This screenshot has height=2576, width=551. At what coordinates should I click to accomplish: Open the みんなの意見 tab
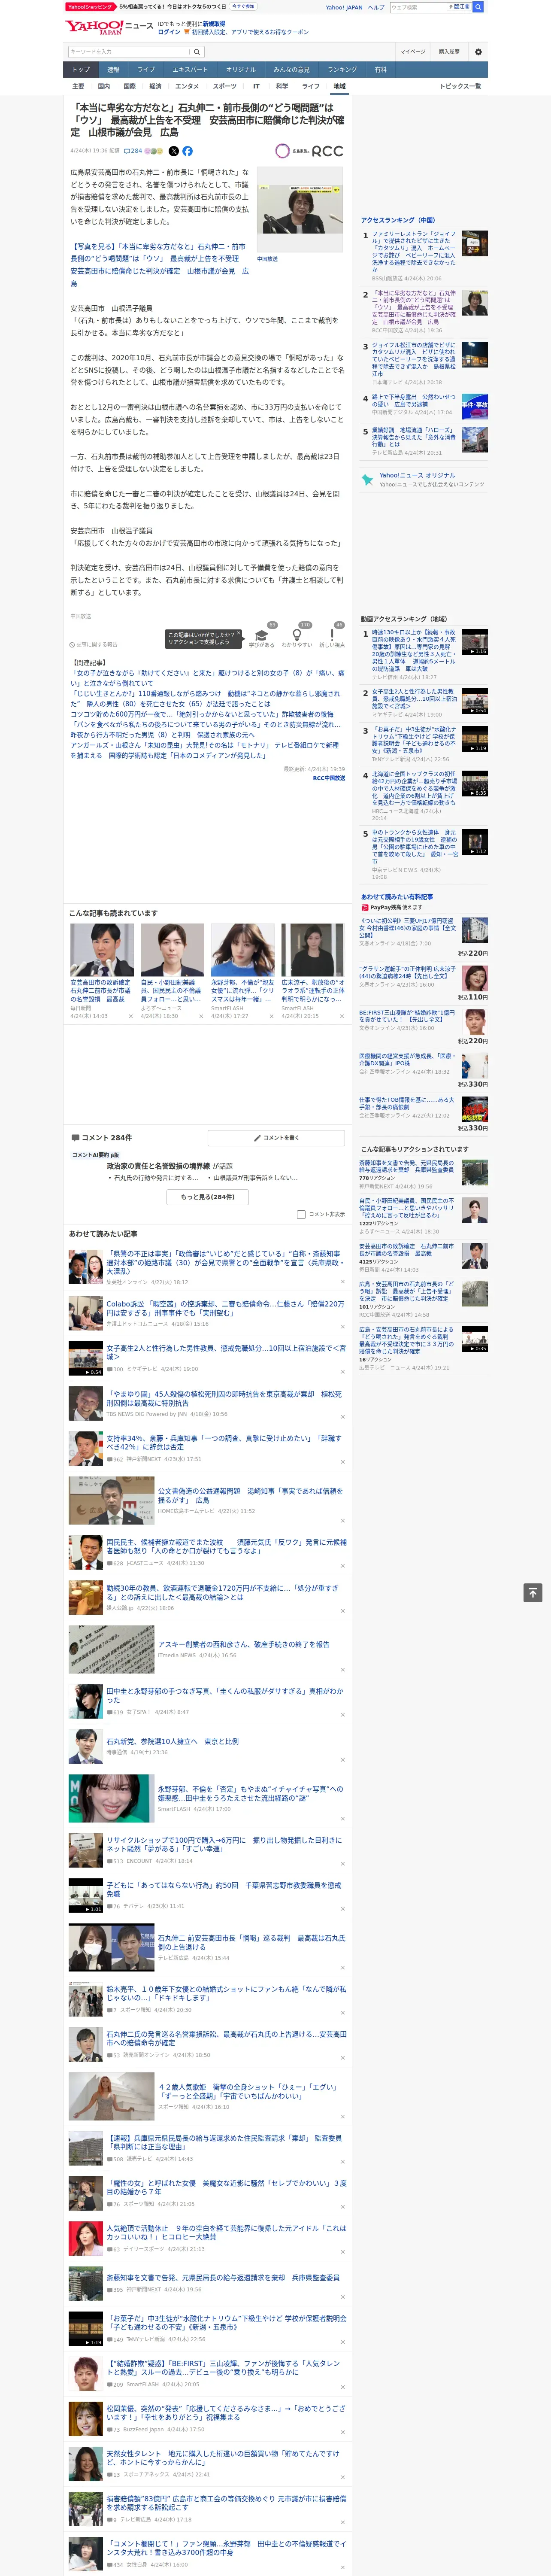point(292,70)
